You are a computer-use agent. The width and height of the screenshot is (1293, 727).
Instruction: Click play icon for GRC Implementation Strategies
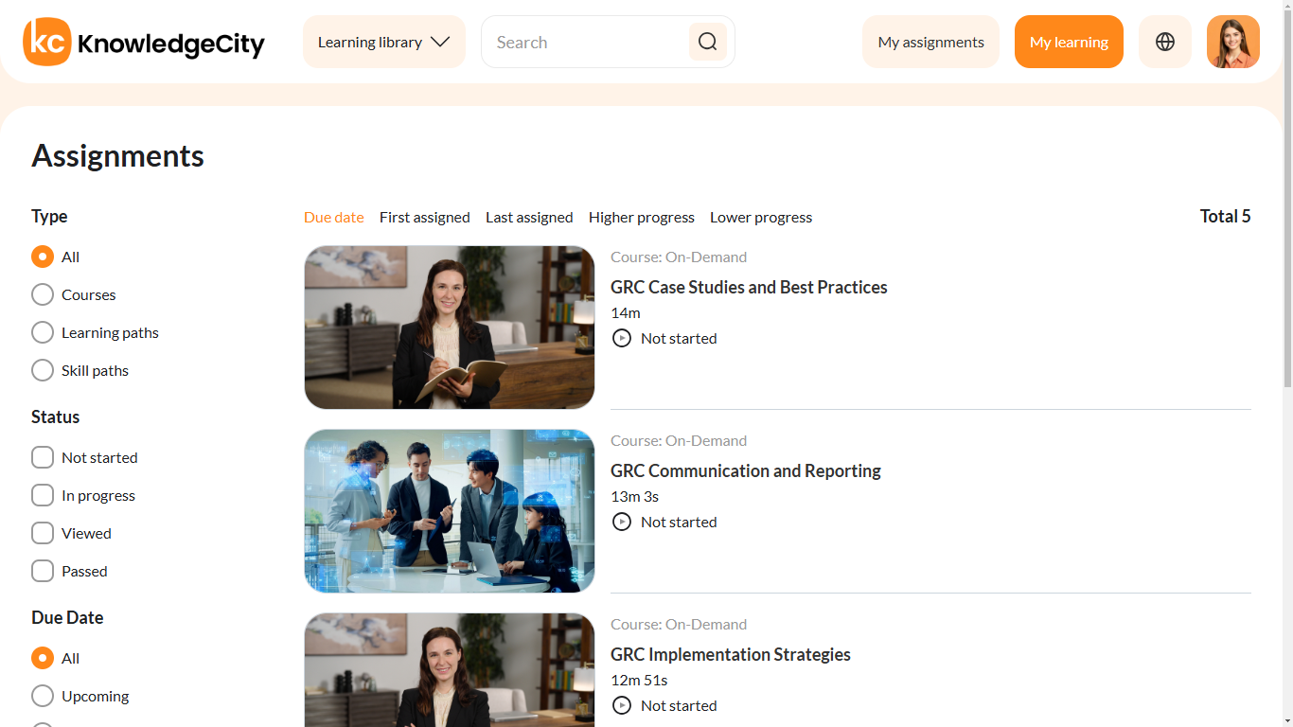click(621, 705)
